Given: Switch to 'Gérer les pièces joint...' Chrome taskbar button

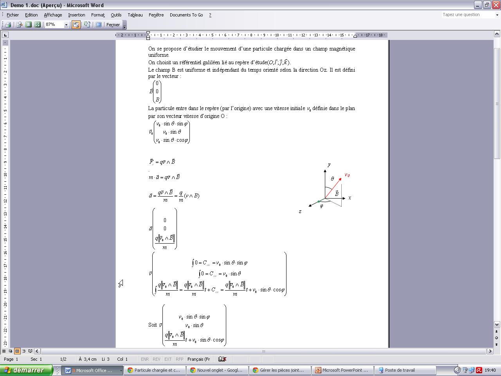Looking at the screenshot, I should pos(281,370).
